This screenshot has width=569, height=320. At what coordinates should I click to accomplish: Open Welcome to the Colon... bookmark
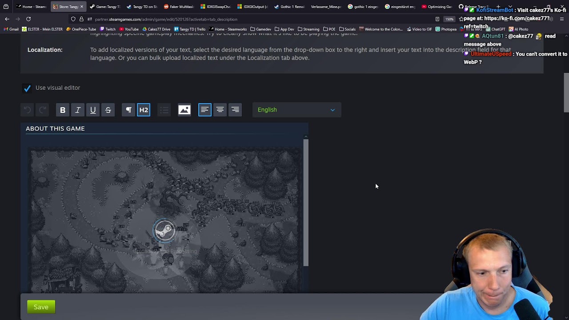[x=381, y=29]
